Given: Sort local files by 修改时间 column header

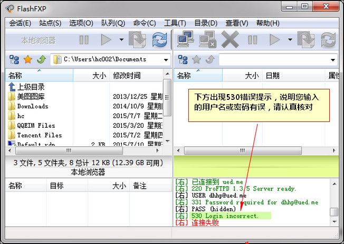Looking at the screenshot, I should click(127, 76).
